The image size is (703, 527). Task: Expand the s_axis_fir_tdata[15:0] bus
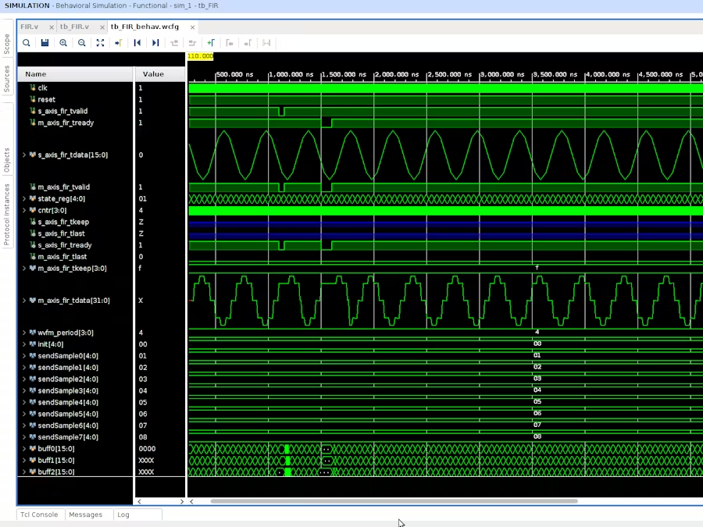point(24,155)
